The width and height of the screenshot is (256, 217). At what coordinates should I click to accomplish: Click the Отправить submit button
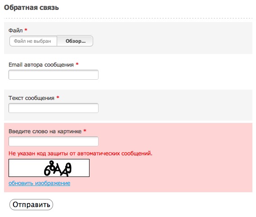coord(31,204)
